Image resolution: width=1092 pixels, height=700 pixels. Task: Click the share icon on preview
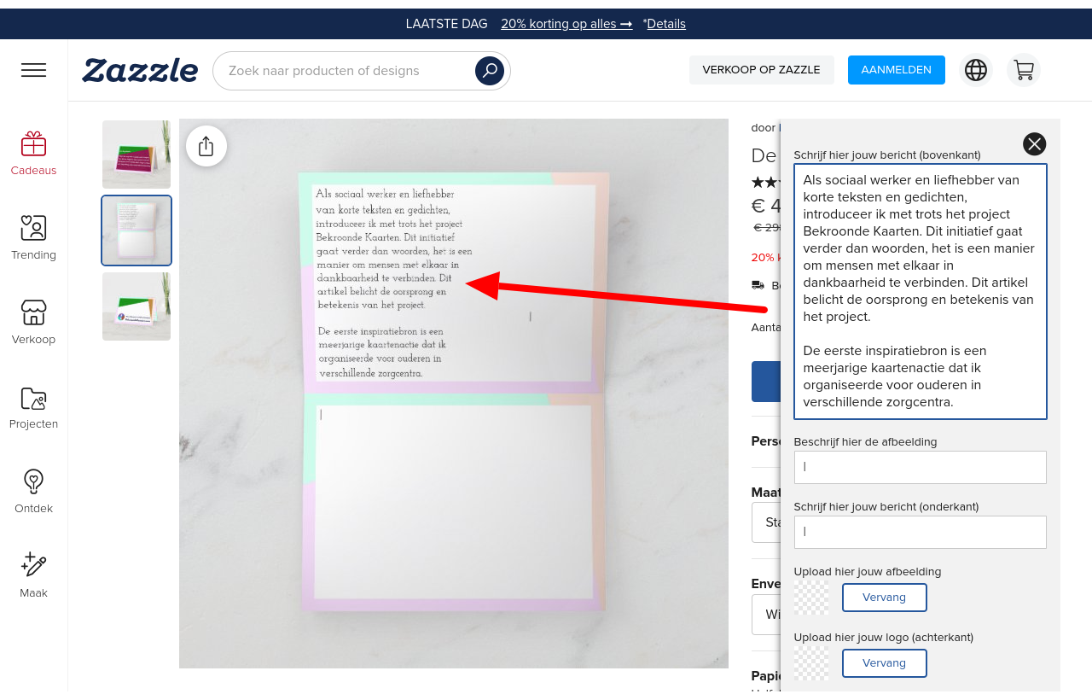tap(206, 146)
